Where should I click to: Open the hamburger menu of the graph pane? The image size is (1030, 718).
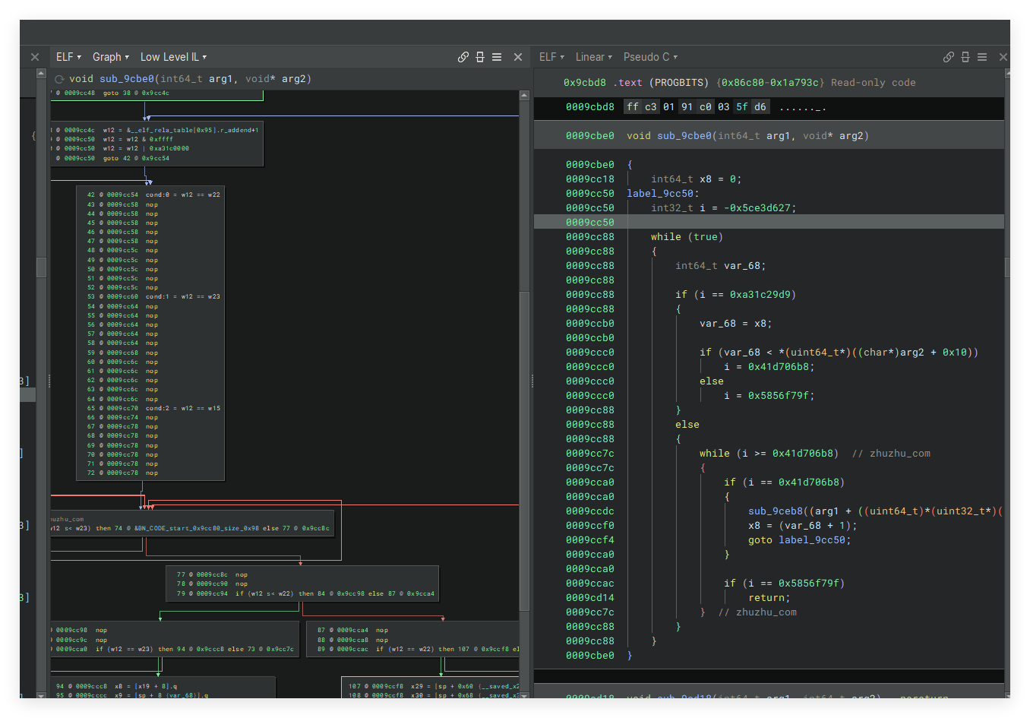(x=497, y=57)
